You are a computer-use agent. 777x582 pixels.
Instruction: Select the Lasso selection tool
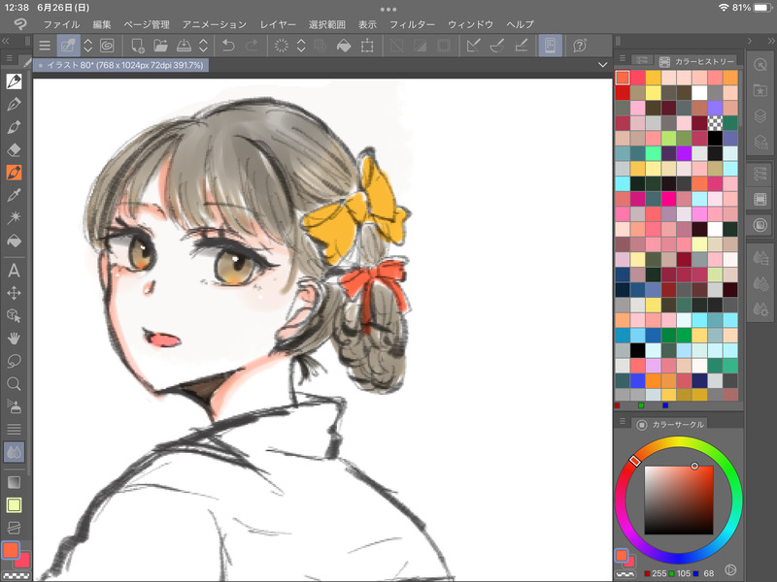click(x=14, y=361)
